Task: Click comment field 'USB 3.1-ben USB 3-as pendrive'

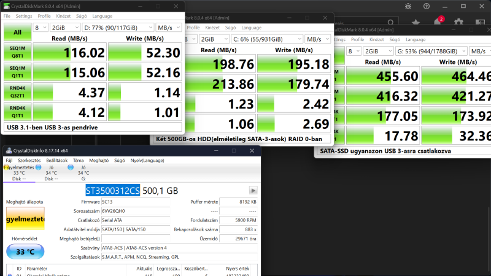Action: tap(93, 128)
